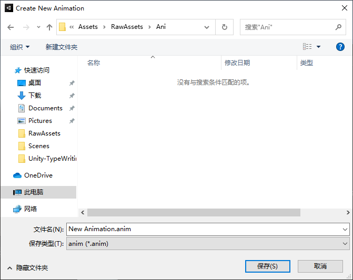Click the Pictures image icon
This screenshot has width=353, height=280.
[22, 121]
